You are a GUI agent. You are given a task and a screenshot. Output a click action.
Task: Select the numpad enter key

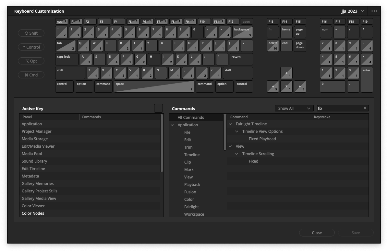pyautogui.click(x=367, y=80)
